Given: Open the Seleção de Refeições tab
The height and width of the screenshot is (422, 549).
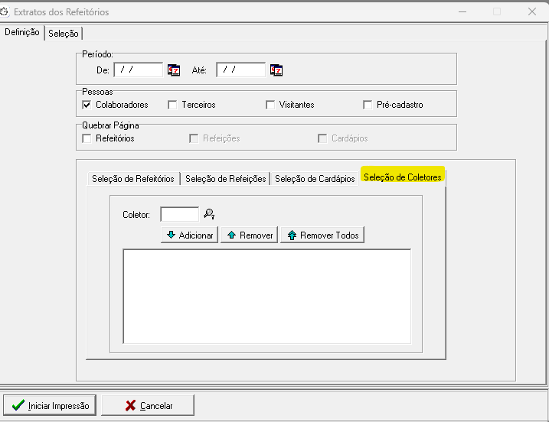Looking at the screenshot, I should point(226,178).
